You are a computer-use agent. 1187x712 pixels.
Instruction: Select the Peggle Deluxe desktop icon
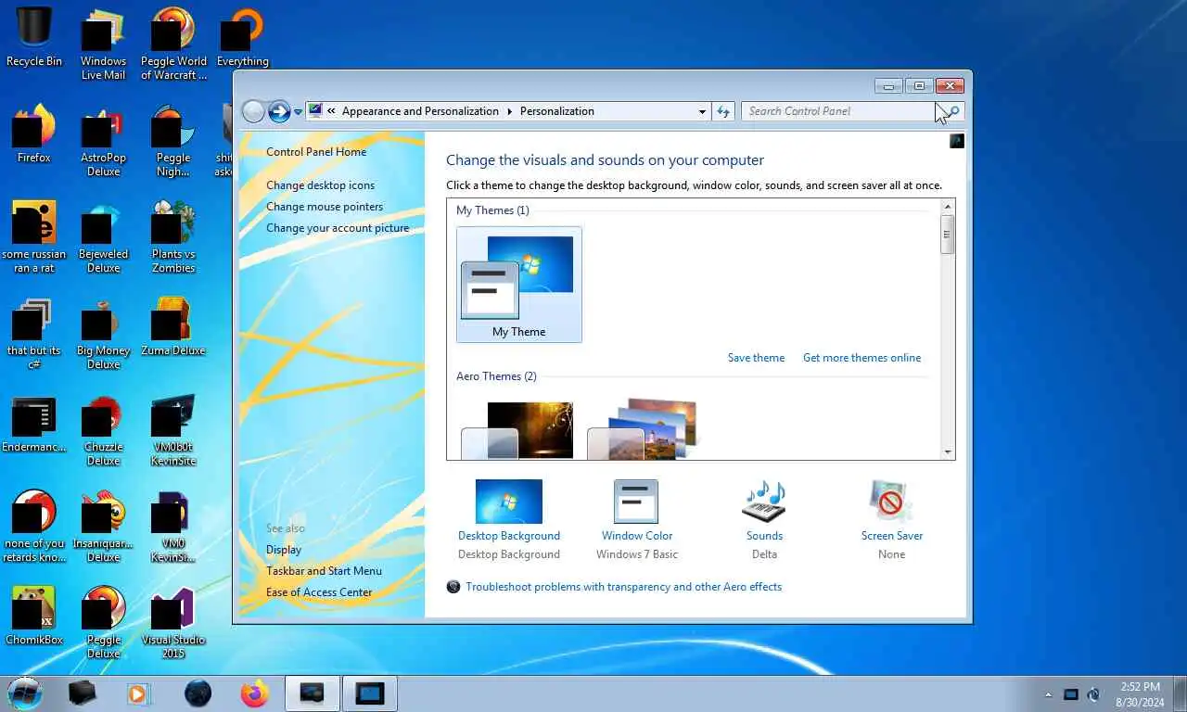click(x=103, y=622)
